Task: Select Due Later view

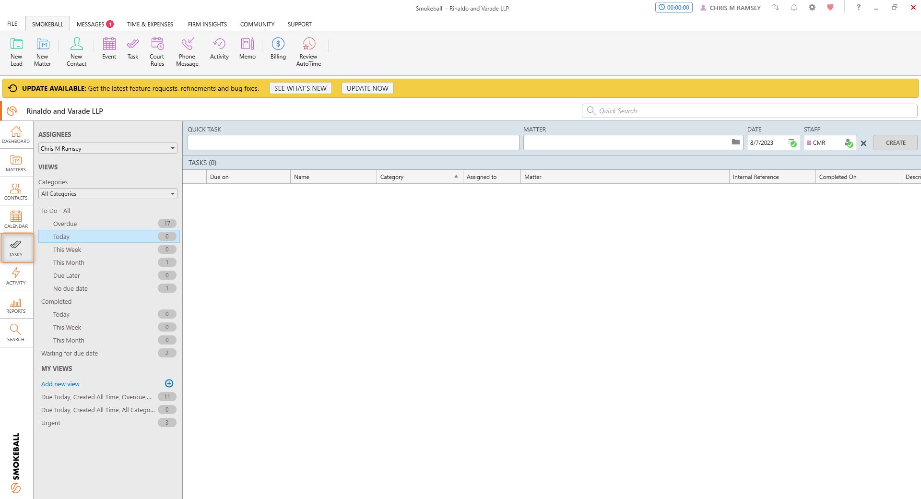Action: pos(108,275)
